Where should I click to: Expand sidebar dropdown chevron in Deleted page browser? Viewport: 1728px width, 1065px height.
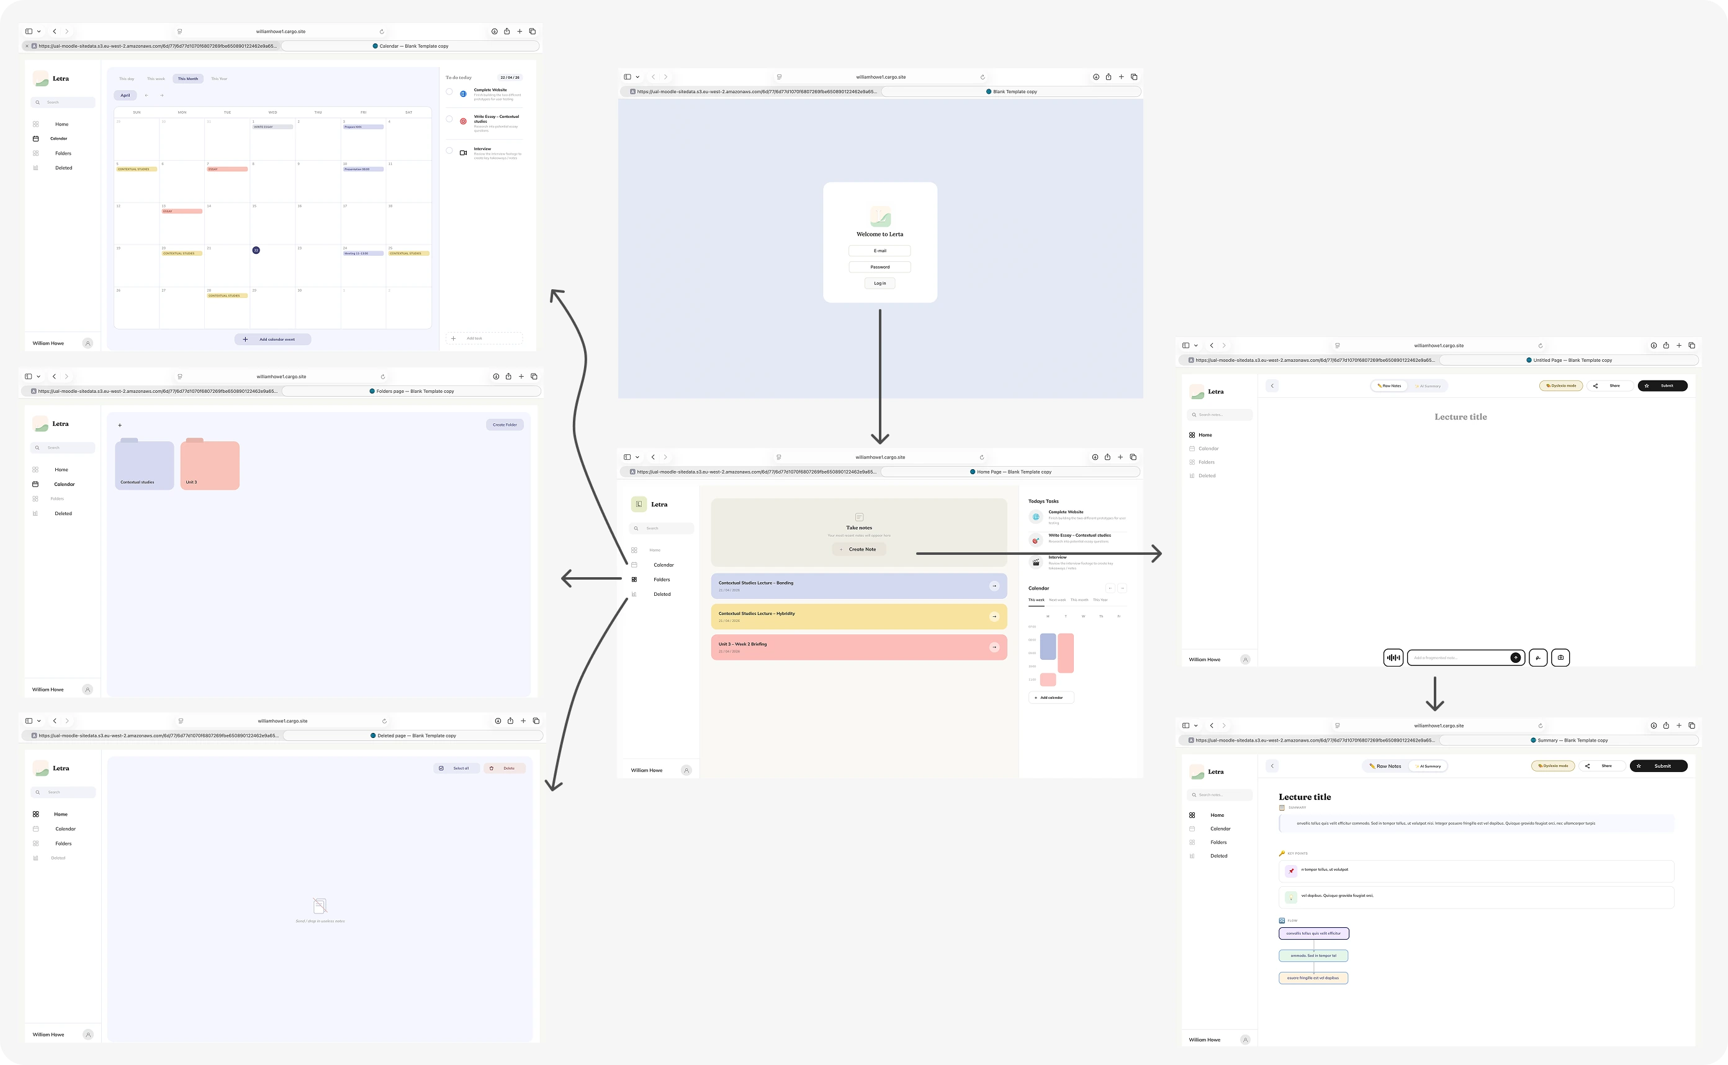click(x=38, y=721)
